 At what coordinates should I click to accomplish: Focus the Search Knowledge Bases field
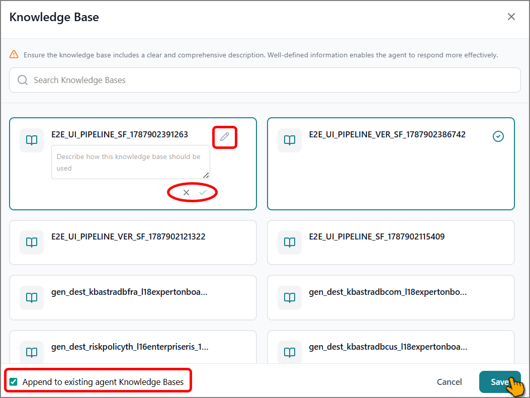click(x=265, y=80)
